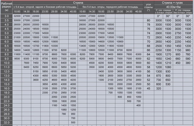Click the cell with value '2050'
Image resolution: width=194 pixels, height=126 pixels.
(x=55, y=97)
